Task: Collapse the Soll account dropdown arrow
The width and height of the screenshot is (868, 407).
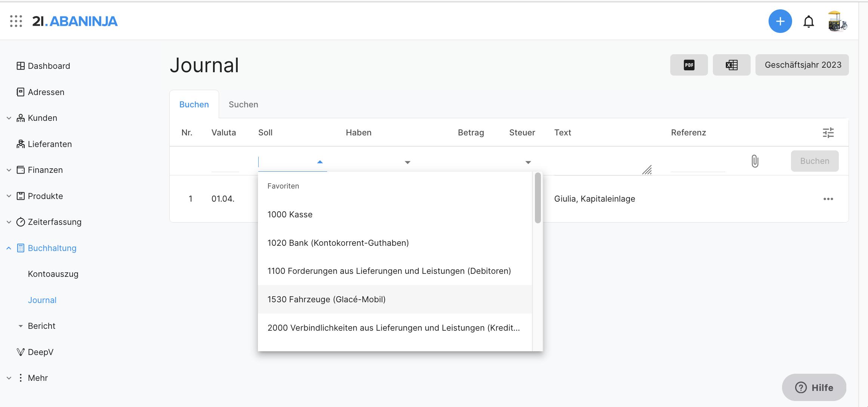Action: [x=320, y=162]
